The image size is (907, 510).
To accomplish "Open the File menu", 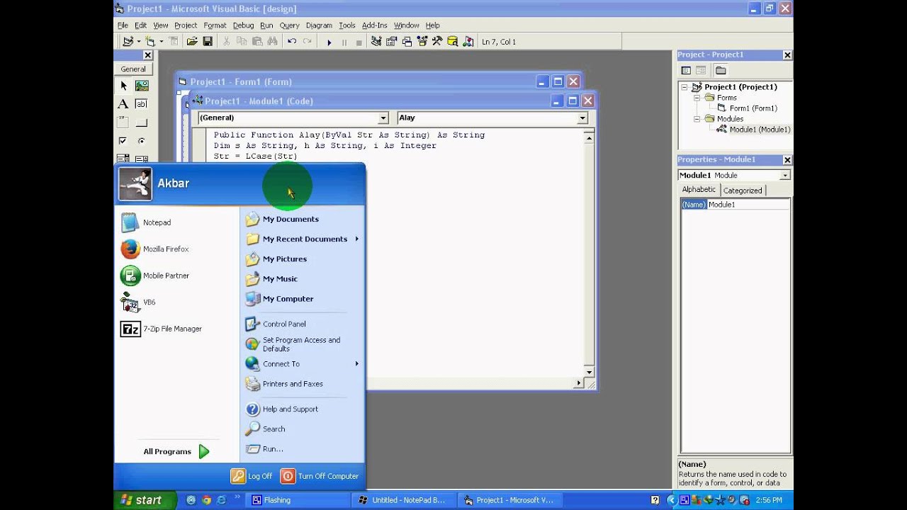I will pos(123,25).
